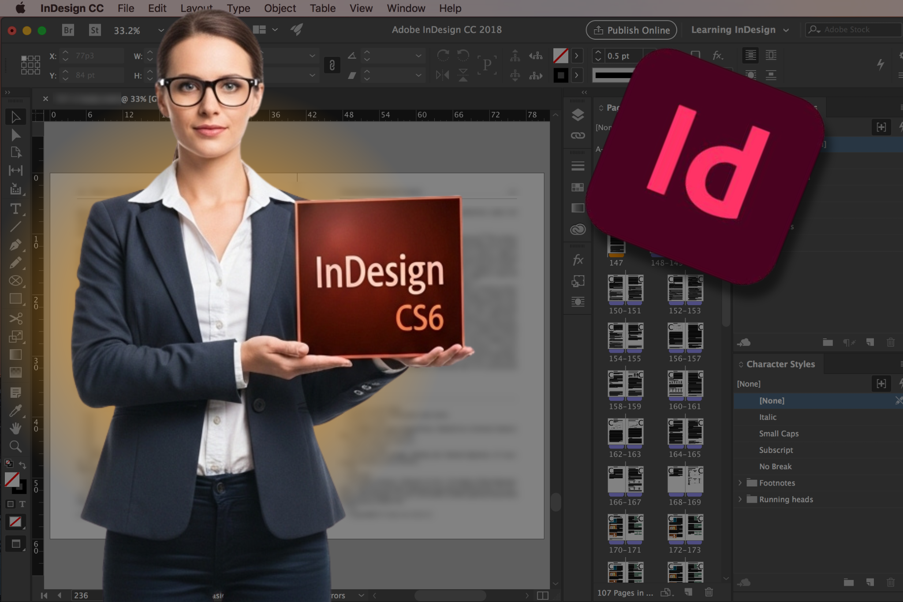903x602 pixels.
Task: Switch to the Character Styles tab
Action: pyautogui.click(x=780, y=364)
